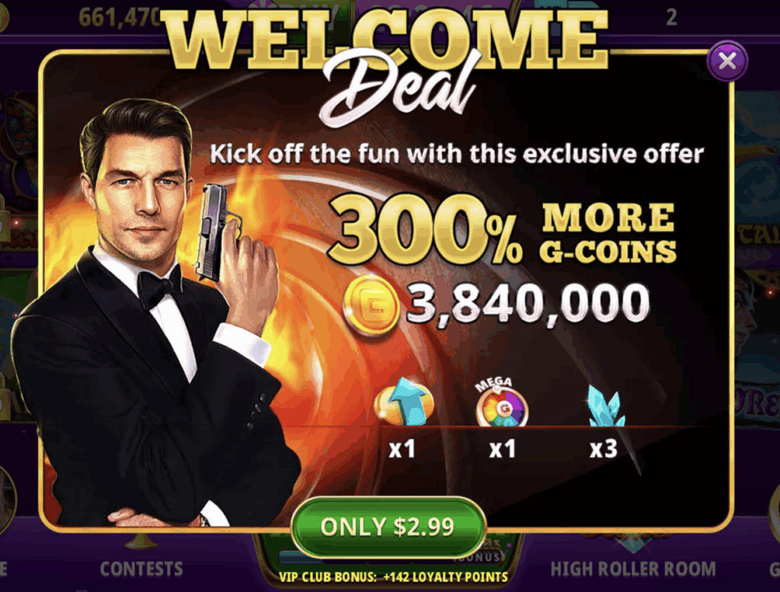Click the level number 2 at top right
Image resolution: width=780 pixels, height=592 pixels.
pyautogui.click(x=672, y=18)
